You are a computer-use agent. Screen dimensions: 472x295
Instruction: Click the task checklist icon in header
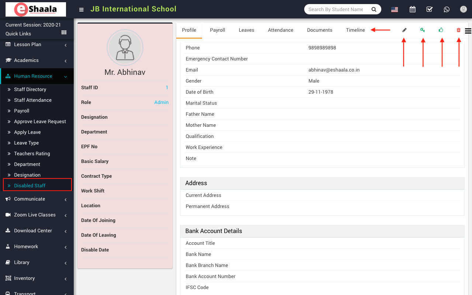(x=430, y=9)
